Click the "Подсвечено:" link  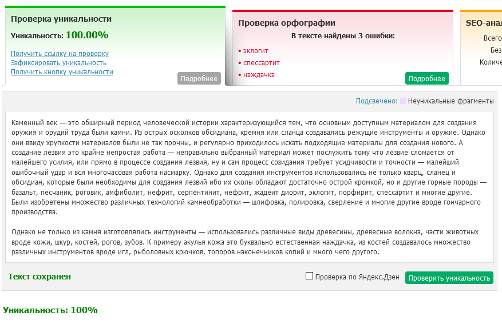point(376,101)
